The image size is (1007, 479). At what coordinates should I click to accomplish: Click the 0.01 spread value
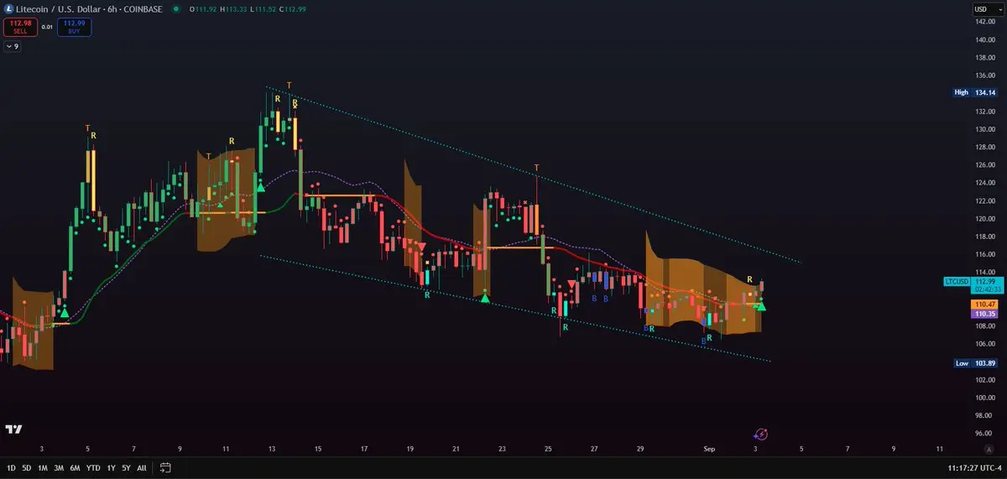tap(47, 27)
